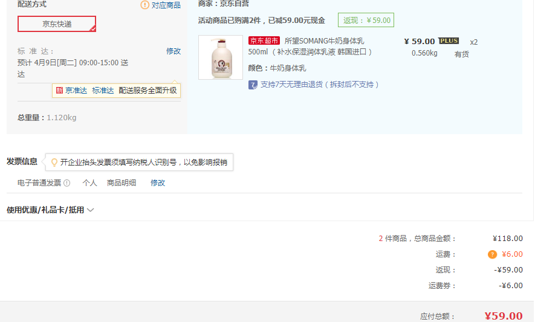Click the 返现 -¥59.00 value in summary
The width and height of the screenshot is (535, 322).
(x=508, y=270)
